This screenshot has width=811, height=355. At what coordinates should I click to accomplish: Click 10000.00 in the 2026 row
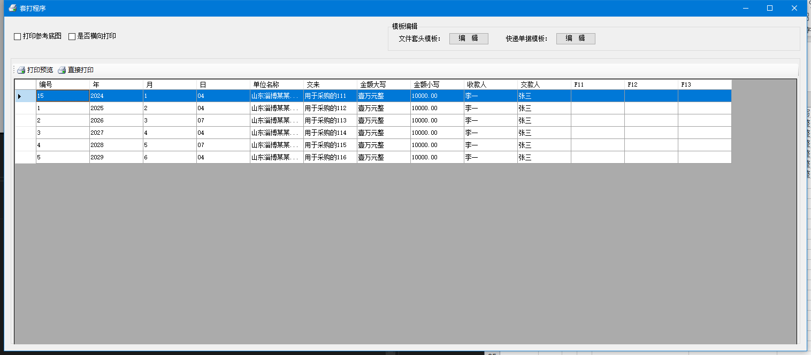[x=437, y=120]
